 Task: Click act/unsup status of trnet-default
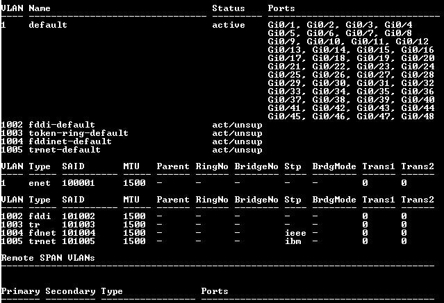click(237, 150)
